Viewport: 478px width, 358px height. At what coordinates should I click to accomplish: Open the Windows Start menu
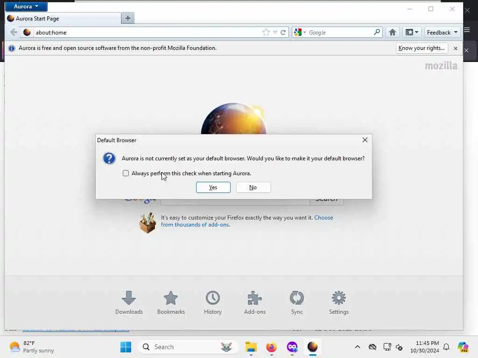(126, 347)
